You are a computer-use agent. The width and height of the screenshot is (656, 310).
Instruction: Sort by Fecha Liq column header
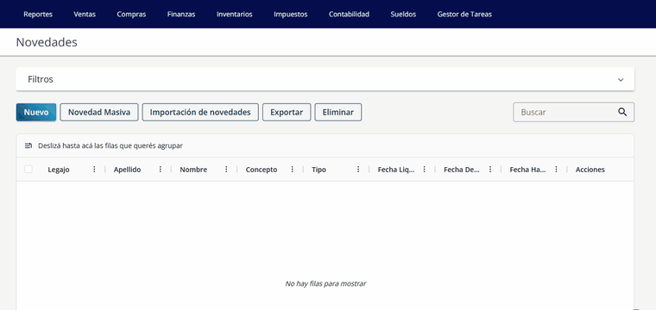[396, 170]
